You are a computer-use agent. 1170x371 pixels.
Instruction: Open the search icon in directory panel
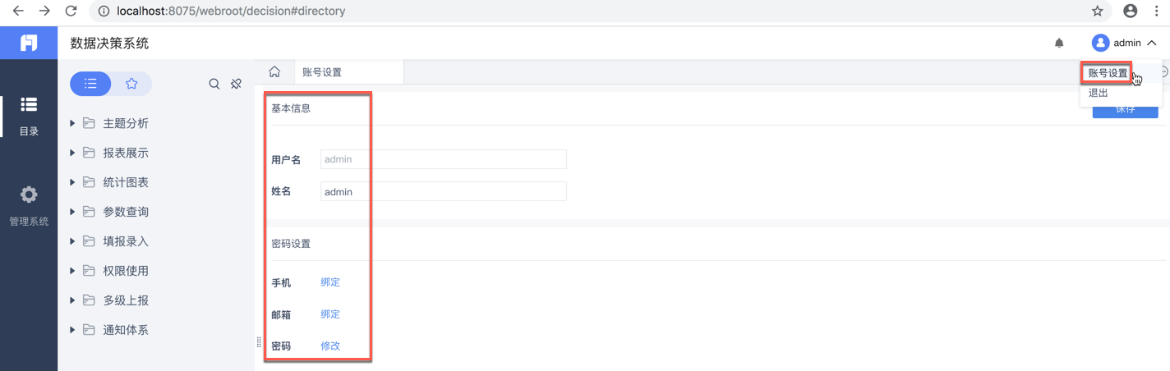click(214, 84)
